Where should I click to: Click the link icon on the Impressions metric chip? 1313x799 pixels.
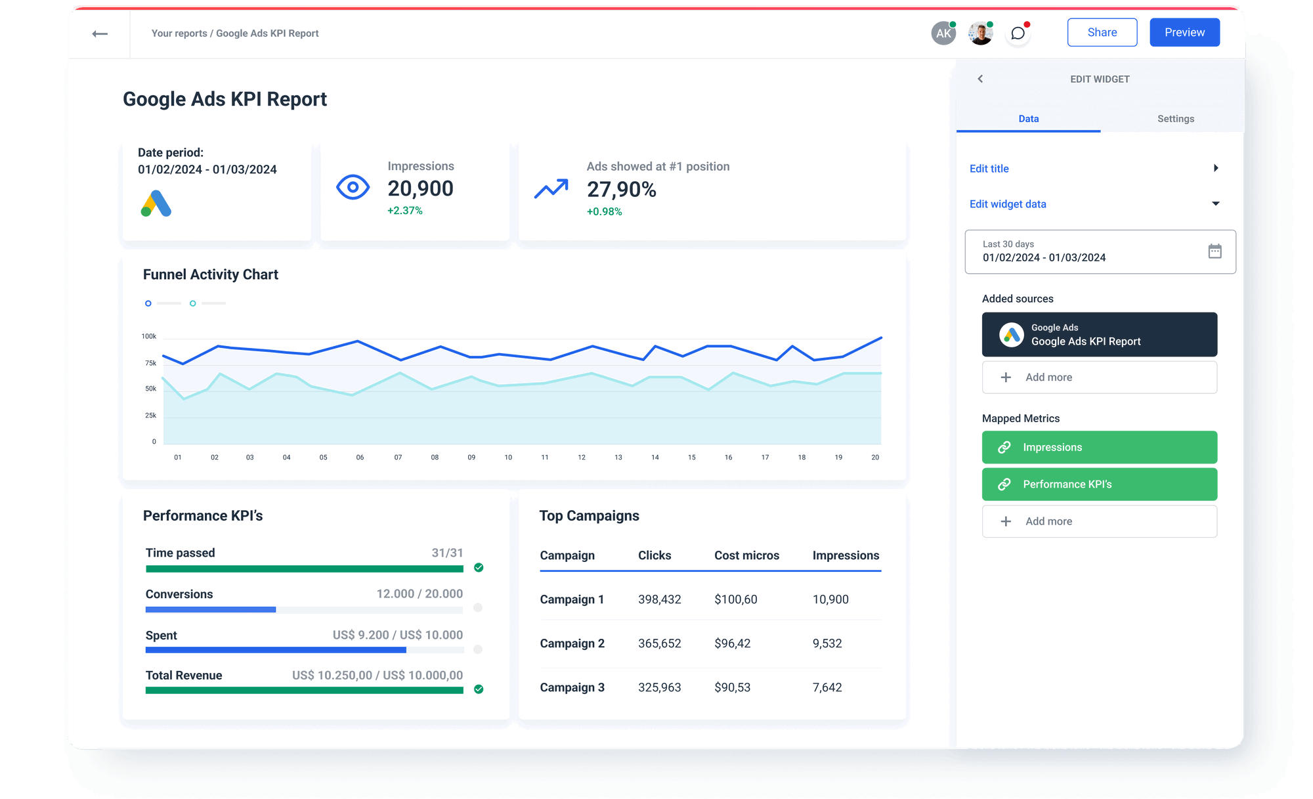pyautogui.click(x=1004, y=447)
